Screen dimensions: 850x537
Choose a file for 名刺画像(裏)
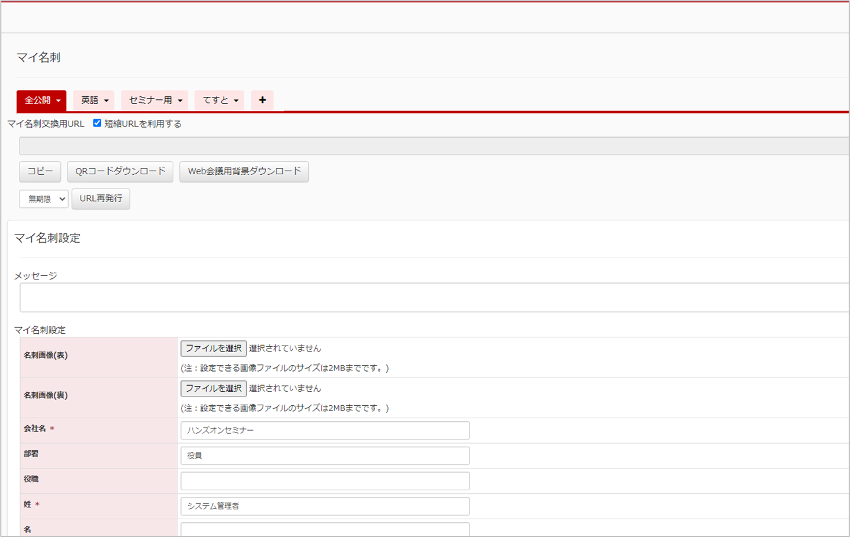(x=213, y=388)
